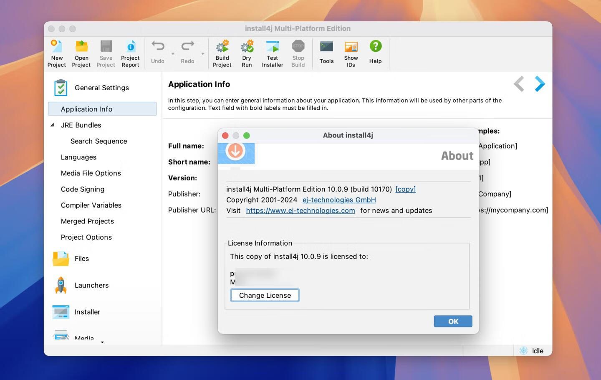
Task: Open the Launchers section
Action: point(91,285)
